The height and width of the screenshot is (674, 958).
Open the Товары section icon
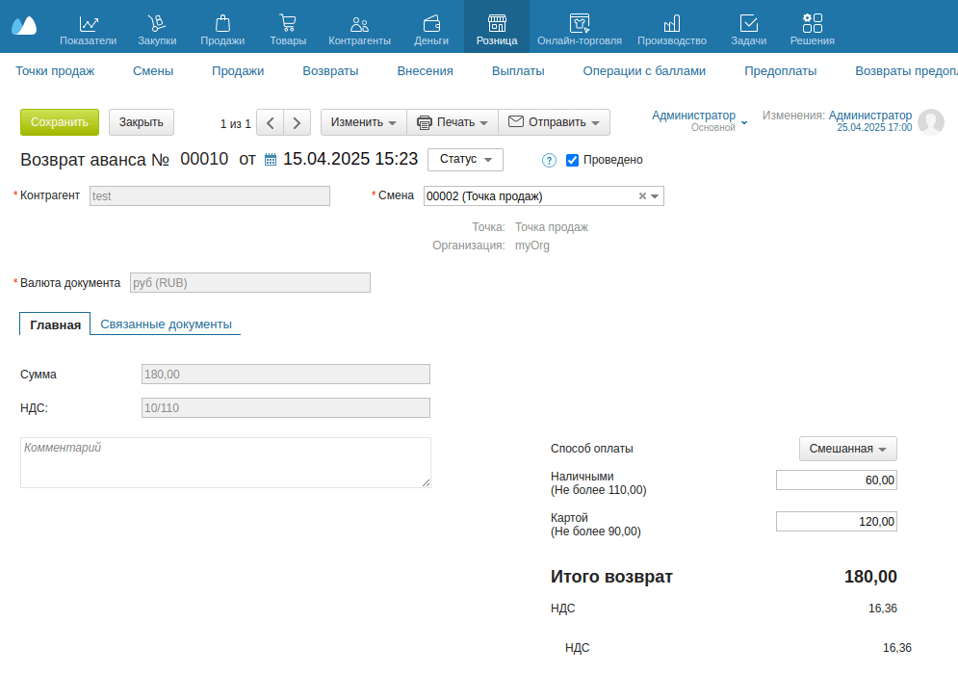click(288, 24)
